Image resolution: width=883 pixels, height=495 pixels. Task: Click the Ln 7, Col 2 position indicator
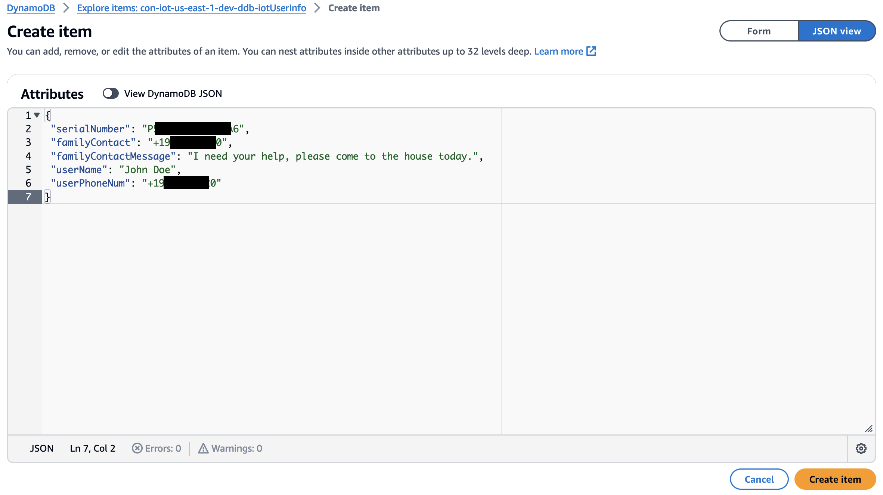92,448
